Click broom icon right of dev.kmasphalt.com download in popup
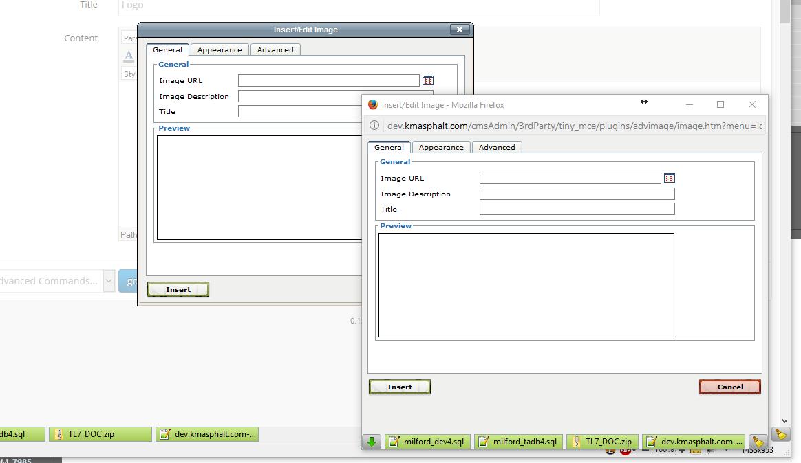 click(758, 442)
